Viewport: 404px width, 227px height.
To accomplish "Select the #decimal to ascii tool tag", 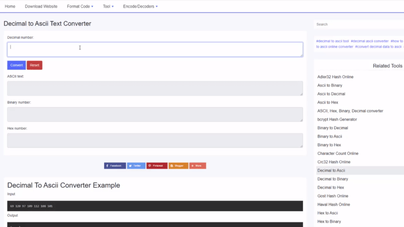I will point(332,41).
